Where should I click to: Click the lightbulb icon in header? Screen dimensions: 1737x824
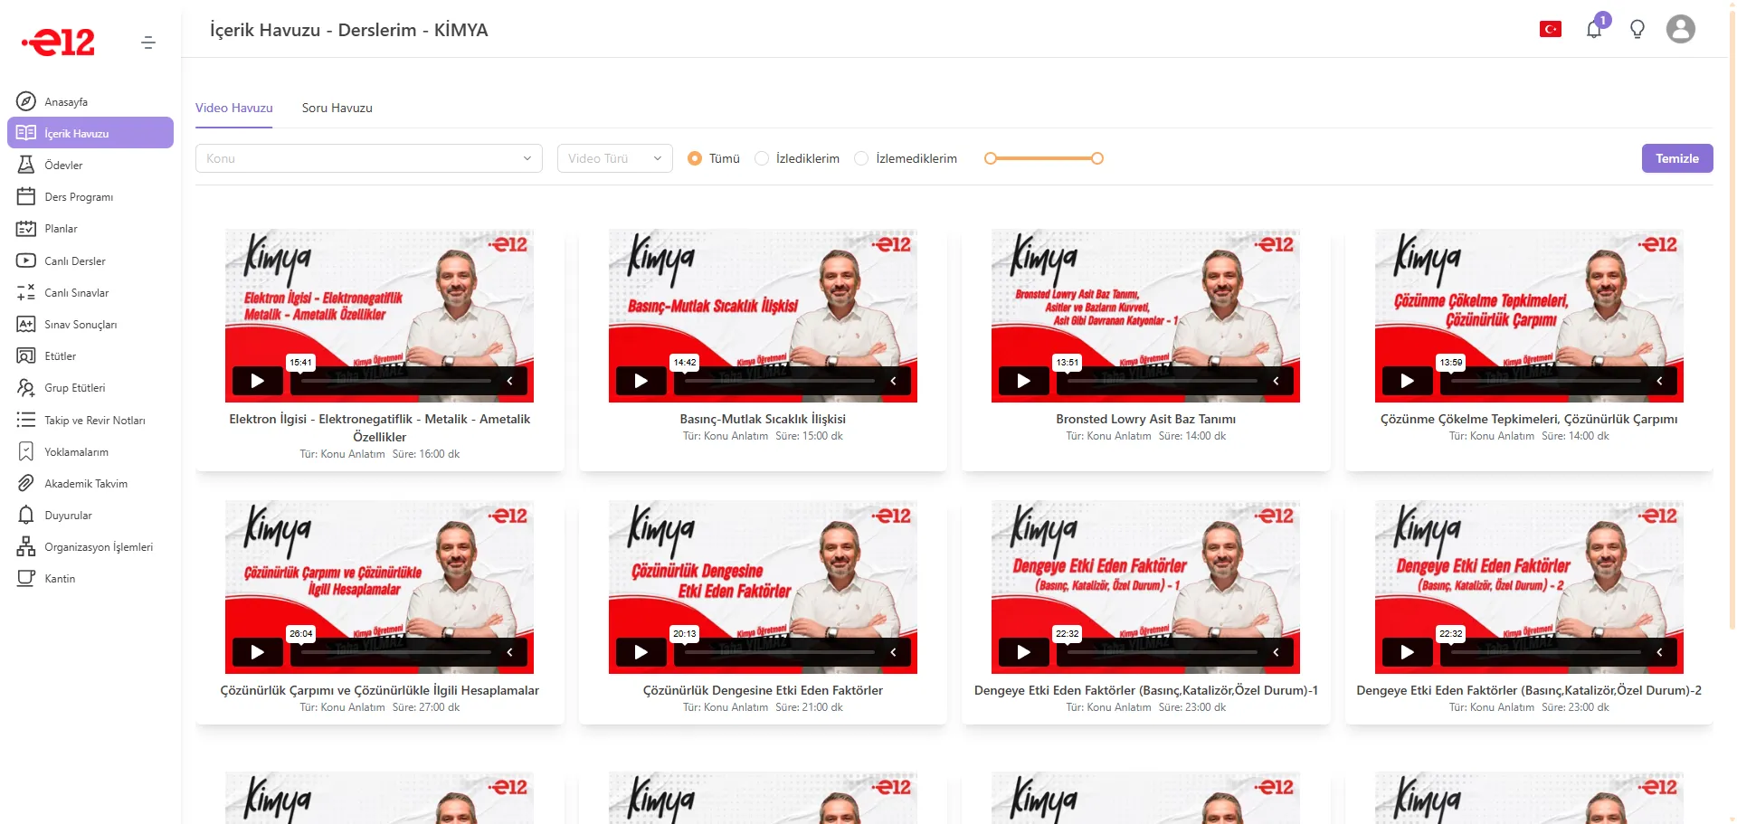[1637, 30]
